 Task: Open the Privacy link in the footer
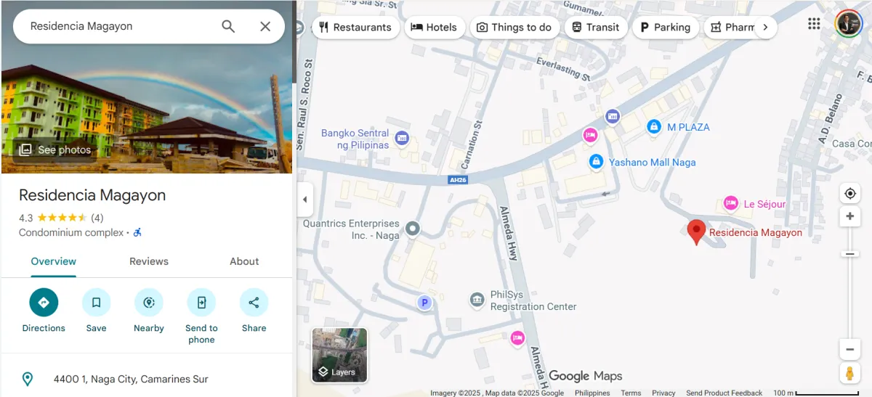tap(663, 393)
